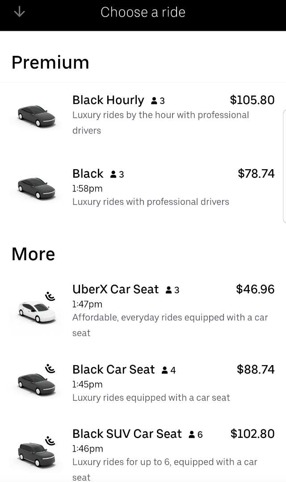The height and width of the screenshot is (482, 286).
Task: Click the passenger capacity icon next to Black
Action: (x=113, y=174)
